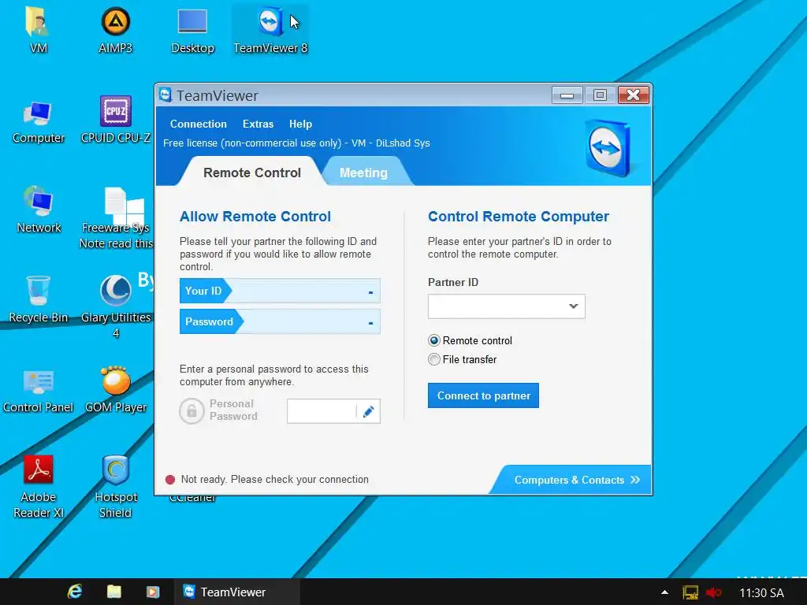
Task: Switch to the Meeting tab
Action: coord(363,173)
